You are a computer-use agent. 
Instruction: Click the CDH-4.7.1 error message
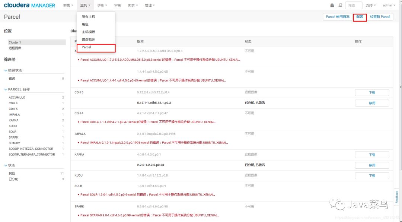[x=148, y=122]
